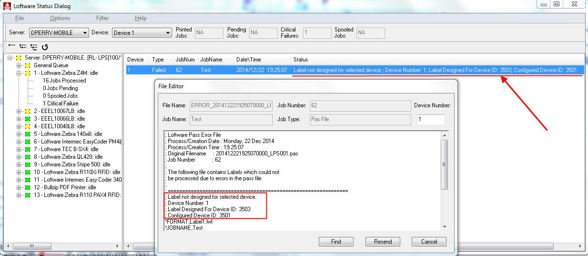Click green status icon of Zebra R110Xi RFID
The width and height of the screenshot is (588, 256).
[27, 172]
